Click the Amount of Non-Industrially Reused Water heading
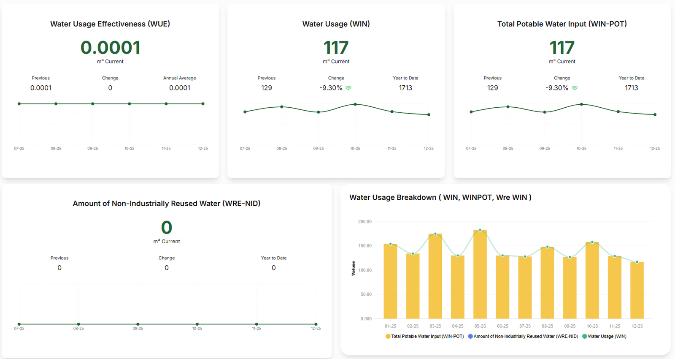Viewport: 675px width, 359px height. tap(166, 204)
